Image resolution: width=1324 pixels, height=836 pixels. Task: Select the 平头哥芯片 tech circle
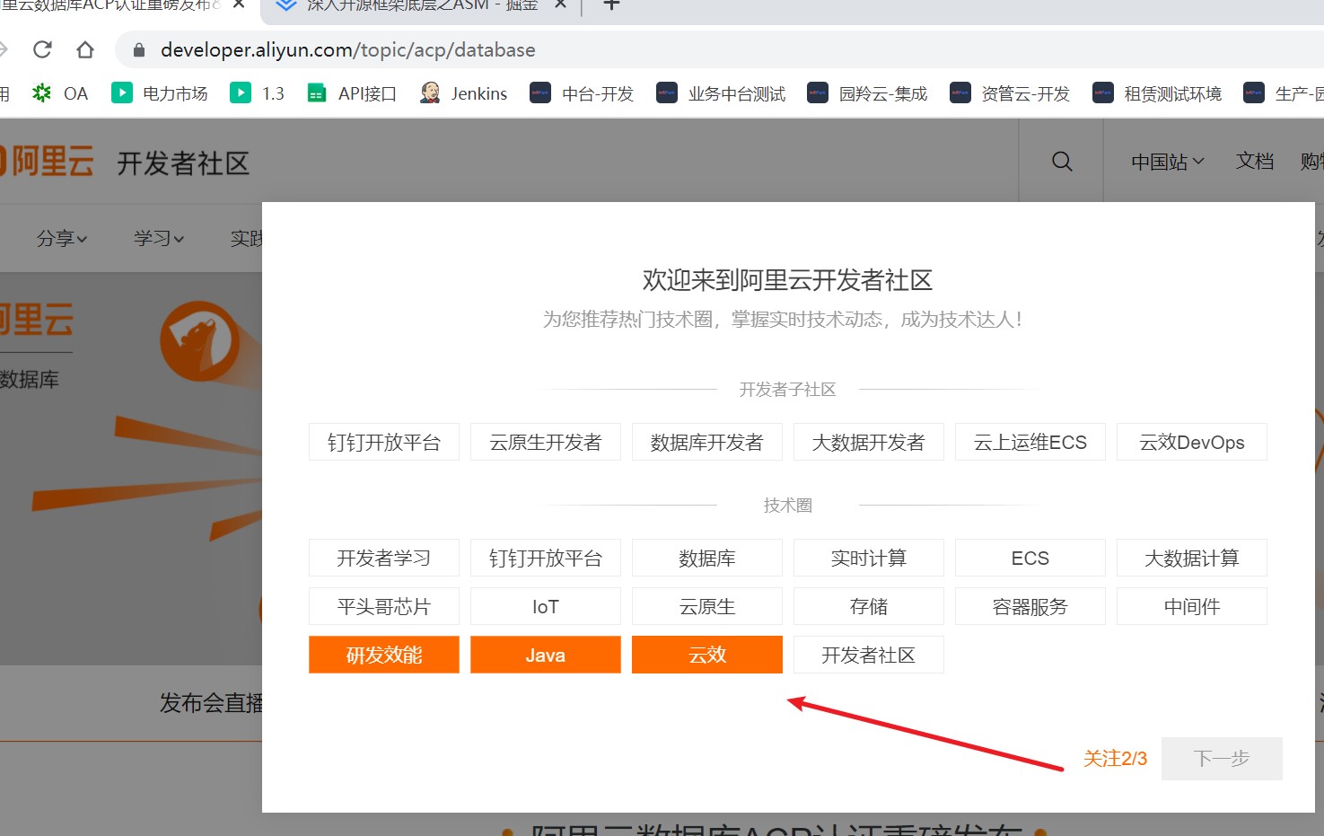(384, 606)
